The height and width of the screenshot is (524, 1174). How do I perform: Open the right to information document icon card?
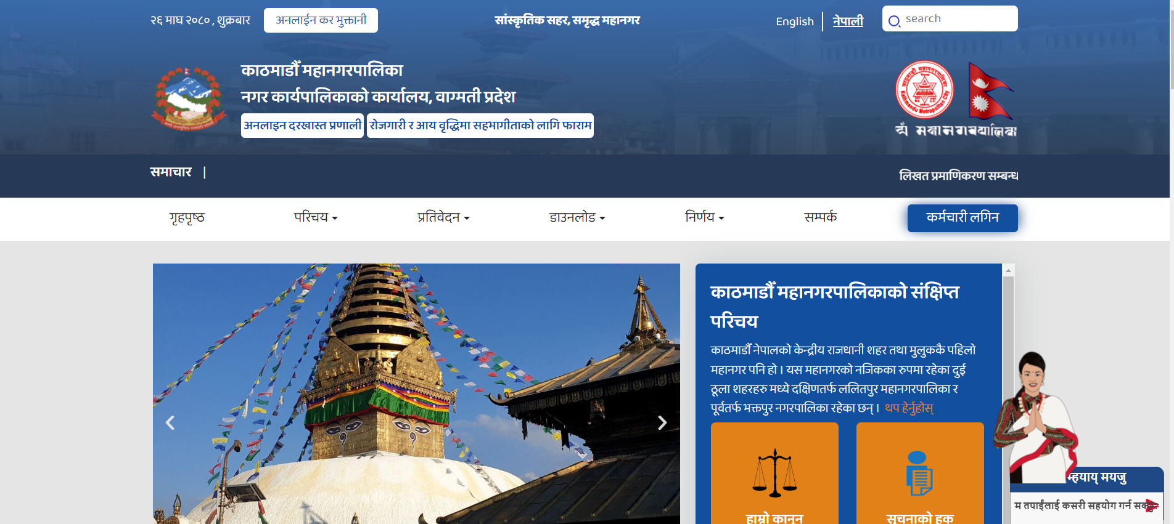pos(920,473)
